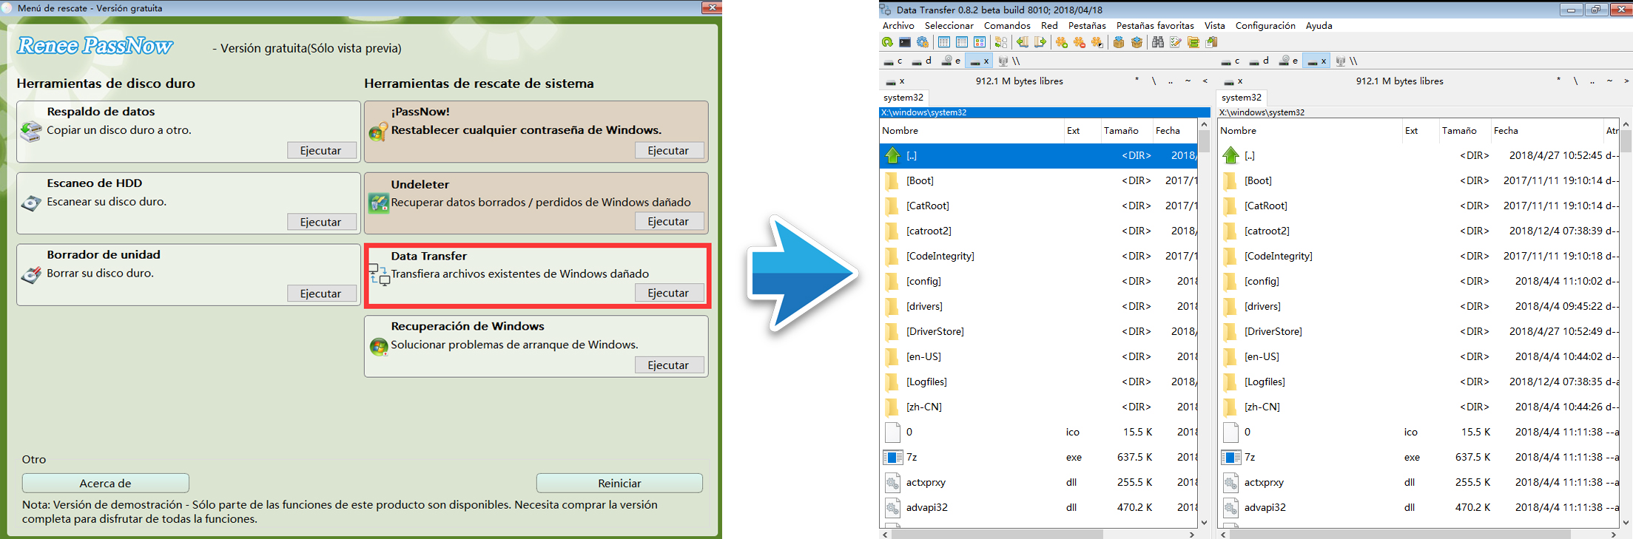
Task: Click right panel home tilde button
Action: tap(1609, 81)
